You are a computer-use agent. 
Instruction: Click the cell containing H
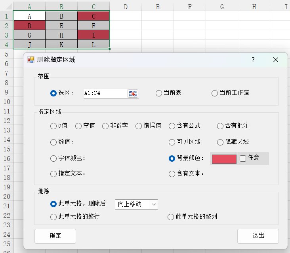point(61,35)
